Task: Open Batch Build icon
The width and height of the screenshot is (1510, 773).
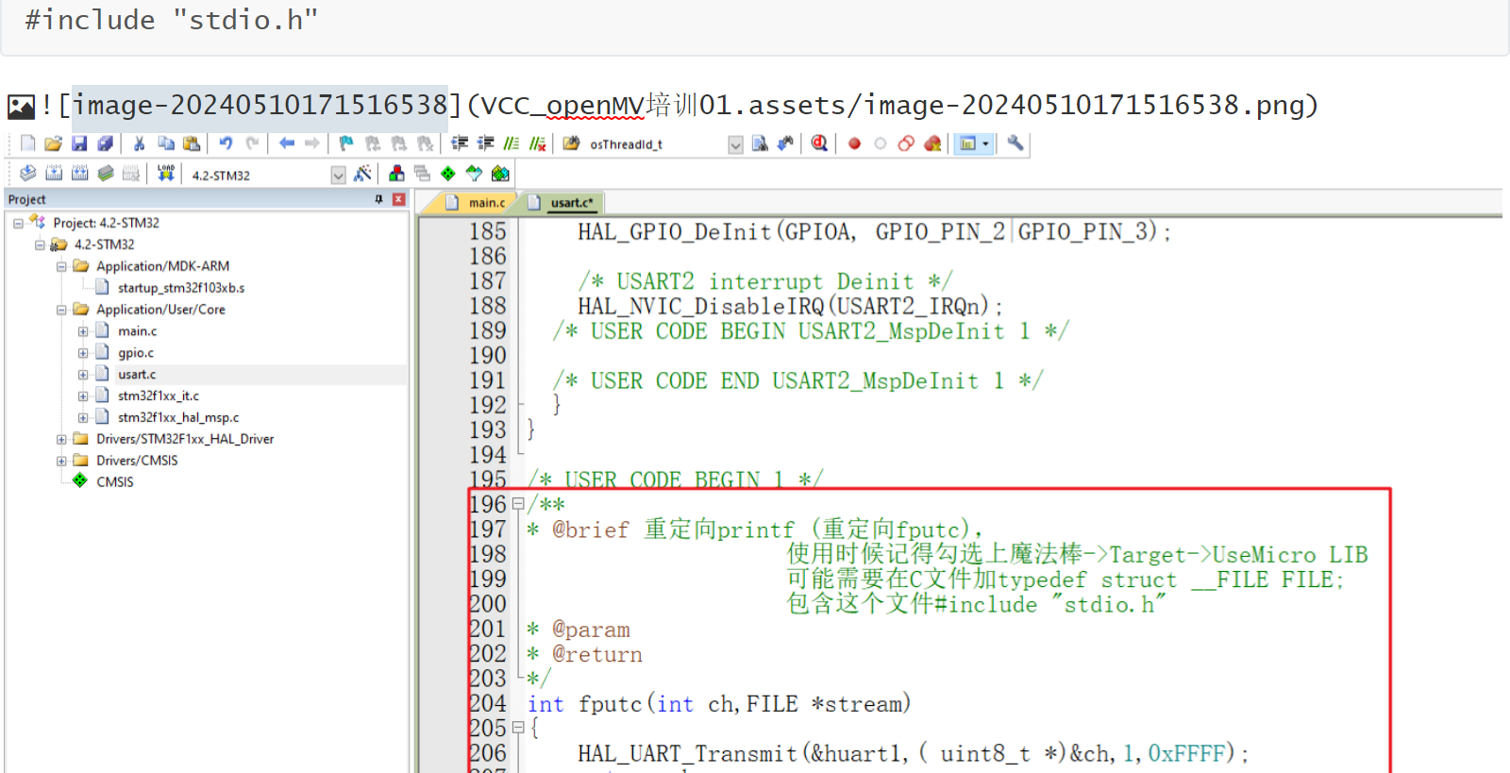Action: point(106,174)
